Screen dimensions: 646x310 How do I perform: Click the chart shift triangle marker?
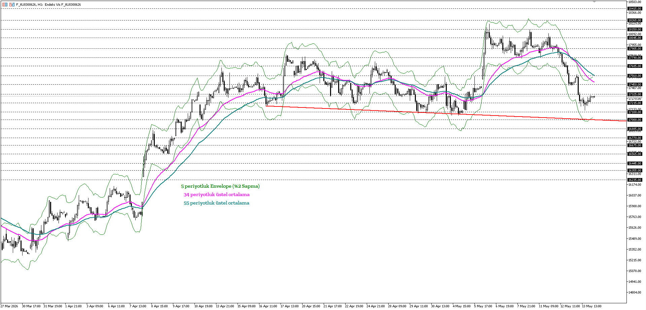[594, 2]
